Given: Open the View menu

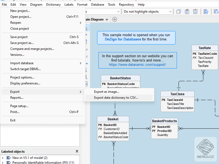Looking at the screenshot, I should click(x=23, y=5).
